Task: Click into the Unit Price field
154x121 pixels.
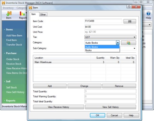Action: click(110, 32)
